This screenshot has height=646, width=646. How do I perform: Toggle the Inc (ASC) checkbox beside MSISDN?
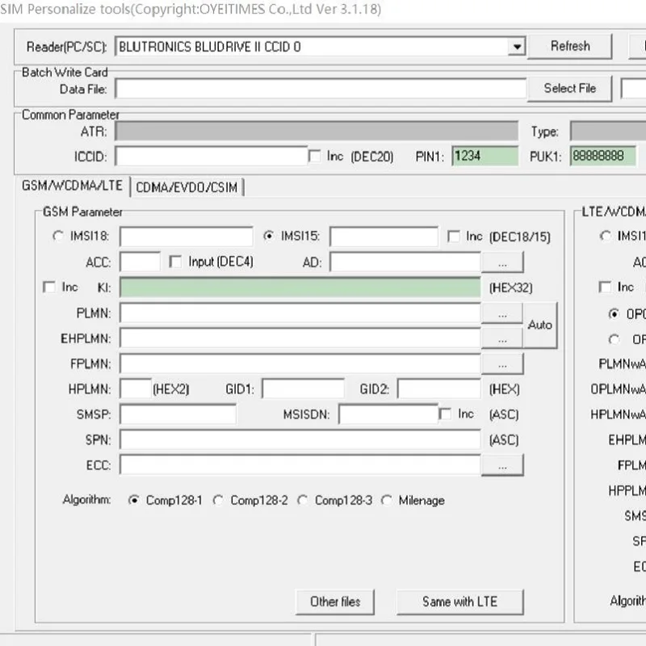447,413
